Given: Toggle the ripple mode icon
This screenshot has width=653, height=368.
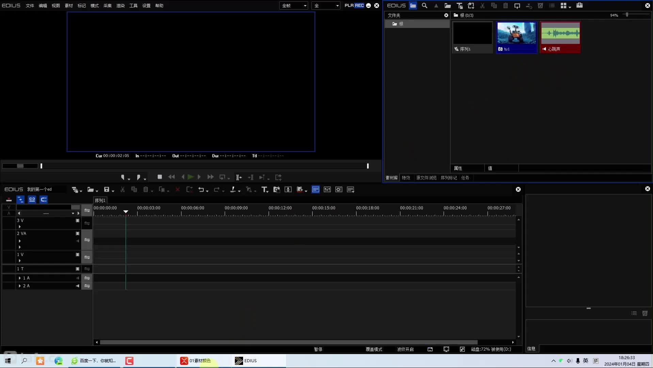Looking at the screenshot, I should coord(20,200).
